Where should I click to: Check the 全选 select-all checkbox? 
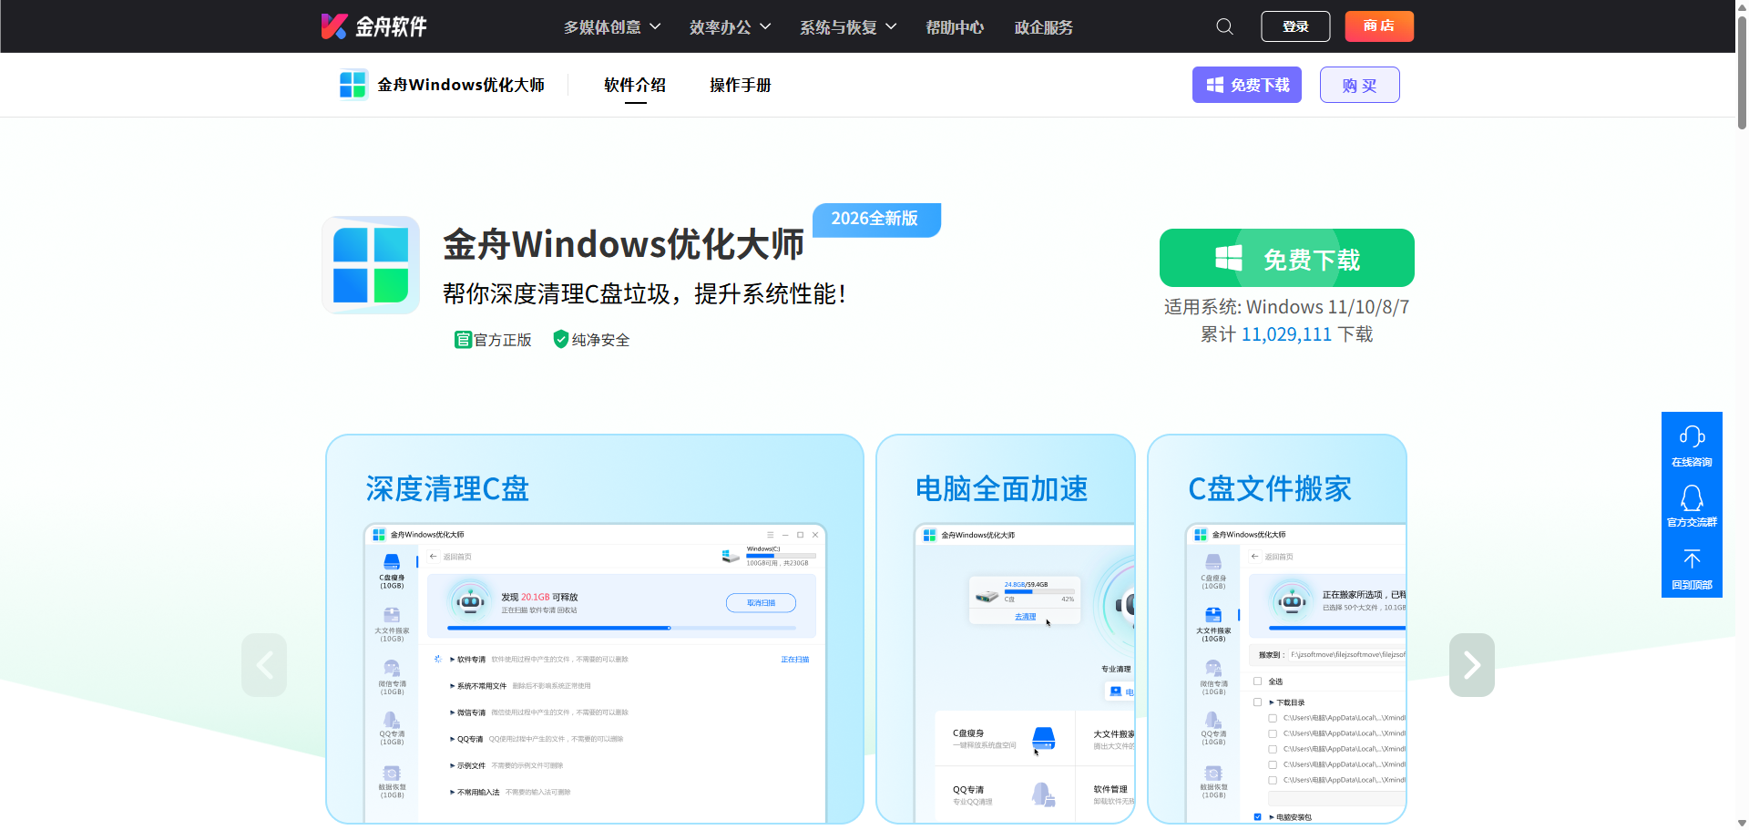click(1256, 681)
